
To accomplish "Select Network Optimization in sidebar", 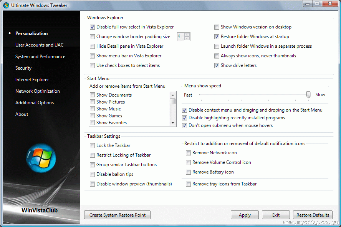I will [37, 91].
